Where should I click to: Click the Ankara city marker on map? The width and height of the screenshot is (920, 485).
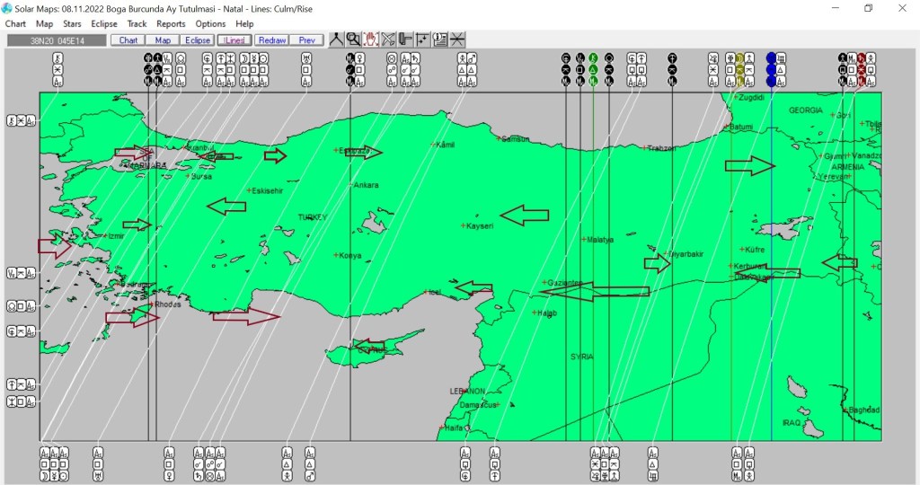click(350, 185)
